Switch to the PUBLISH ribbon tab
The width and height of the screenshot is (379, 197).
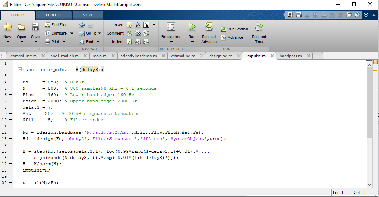coord(53,15)
